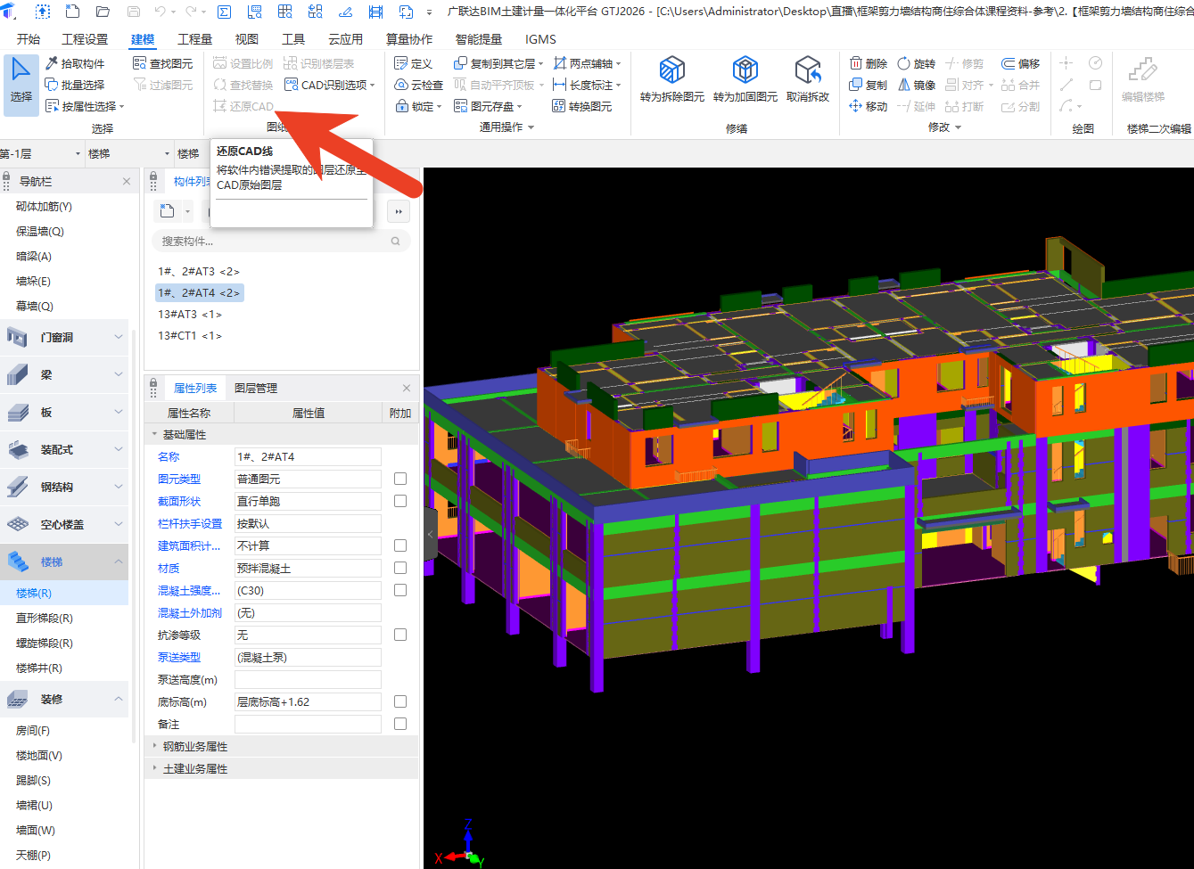Click the sigma summary icon in title bar

224,12
